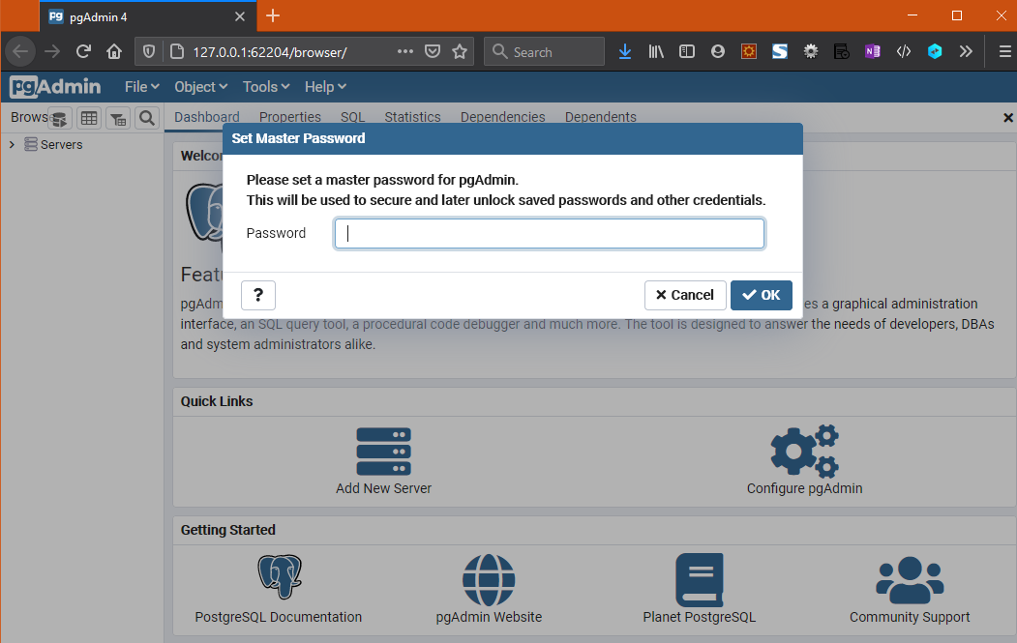Open Planet PostgreSQL book icon
The image size is (1017, 643).
(x=699, y=578)
